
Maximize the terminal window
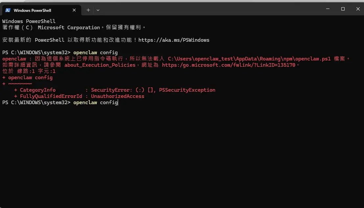[343, 9]
